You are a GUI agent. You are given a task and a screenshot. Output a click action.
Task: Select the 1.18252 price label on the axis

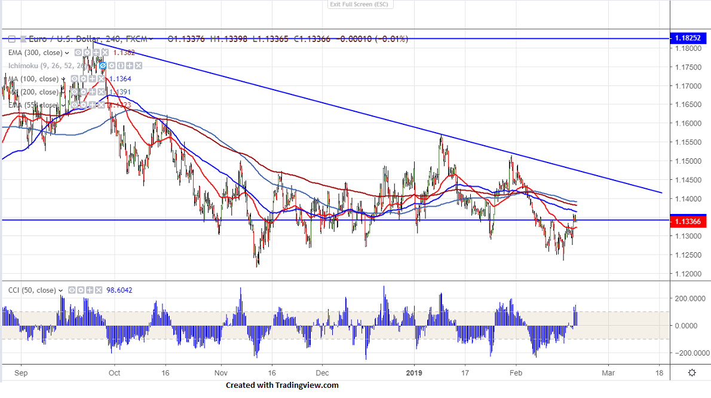point(688,38)
